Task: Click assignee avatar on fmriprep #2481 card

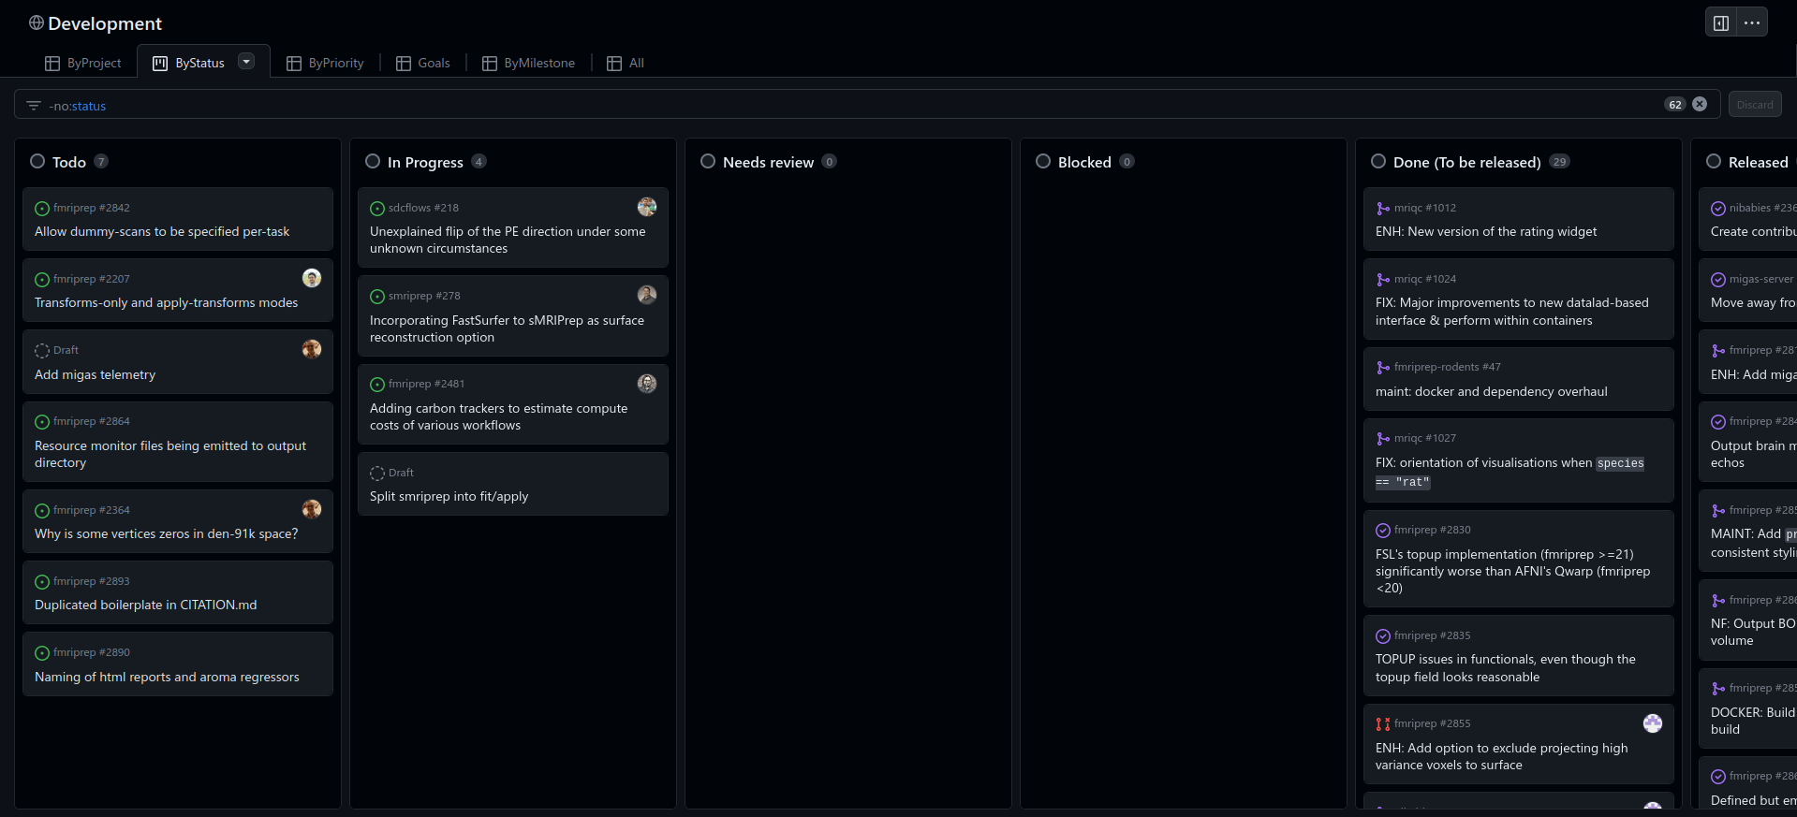Action: click(647, 383)
